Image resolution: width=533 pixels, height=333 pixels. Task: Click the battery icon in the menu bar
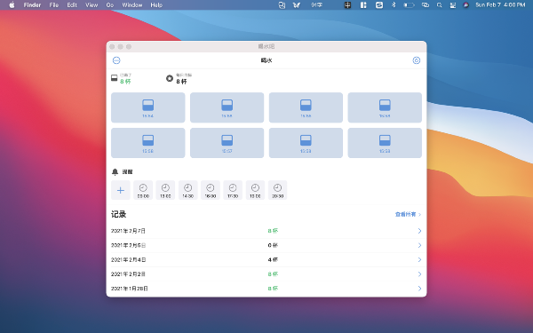(x=409, y=5)
